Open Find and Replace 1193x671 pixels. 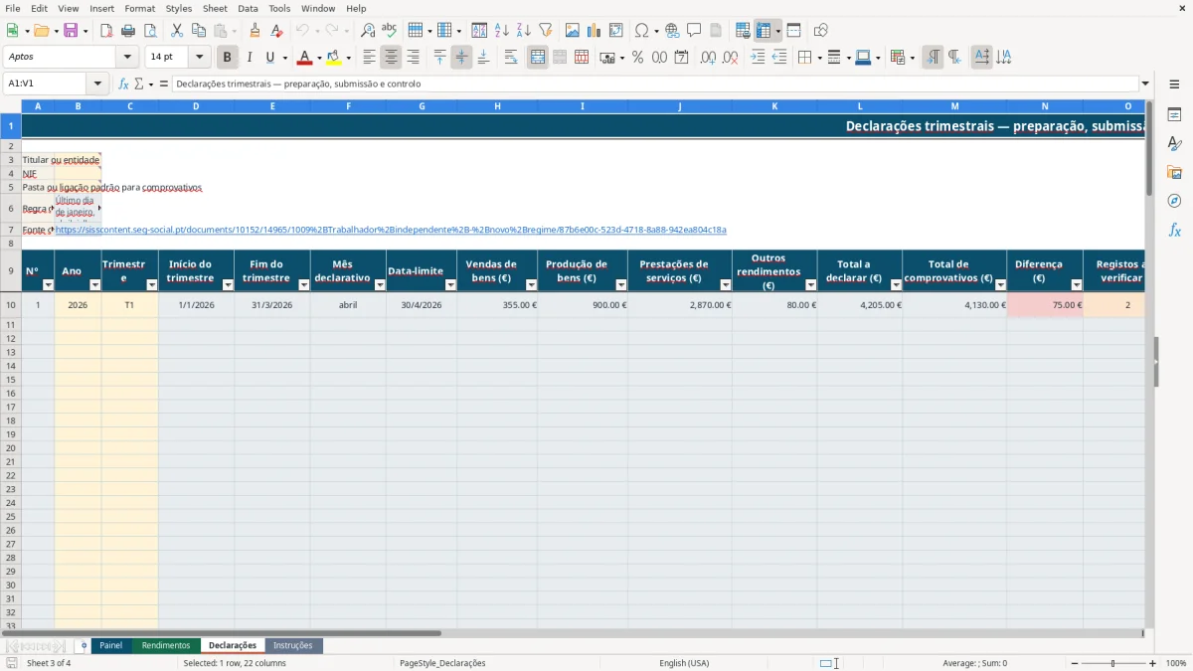point(368,31)
